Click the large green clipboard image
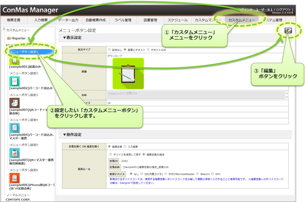 pyautogui.click(x=128, y=74)
